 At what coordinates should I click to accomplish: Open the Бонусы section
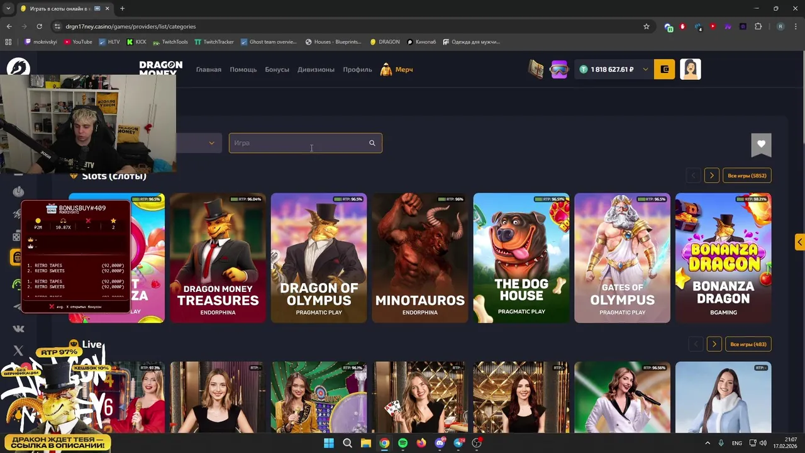coord(277,69)
